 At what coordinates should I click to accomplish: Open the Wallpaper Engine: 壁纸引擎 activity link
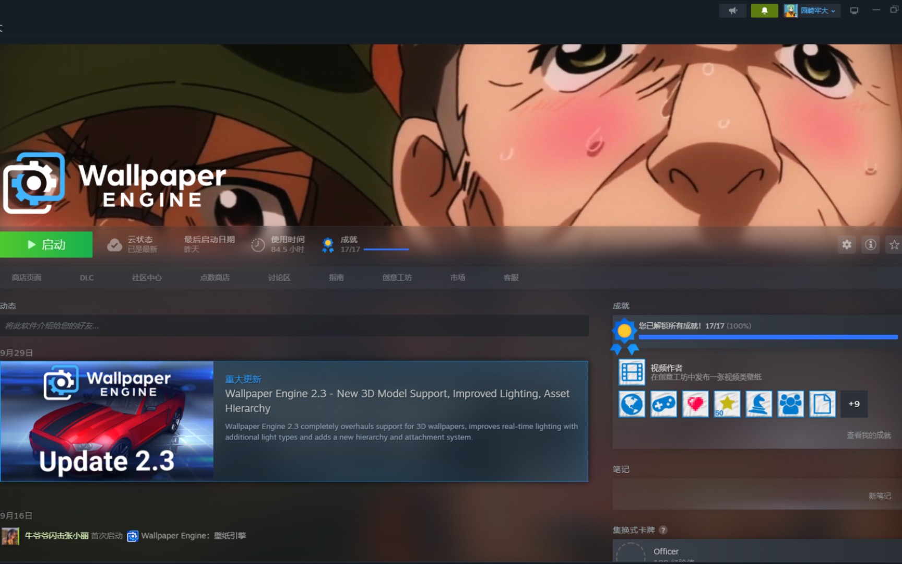coord(194,535)
